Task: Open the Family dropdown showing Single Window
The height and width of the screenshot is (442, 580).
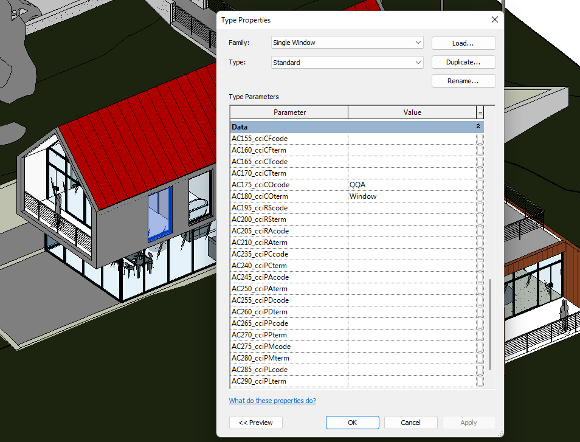Action: pos(347,43)
